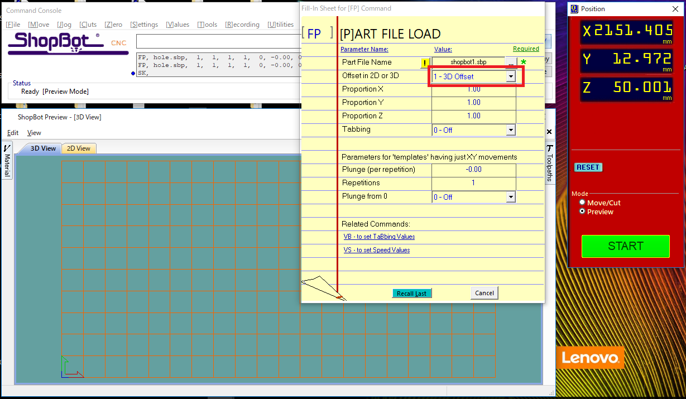Click the Ready [Preview Mode] status text
The image size is (686, 399).
55,92
